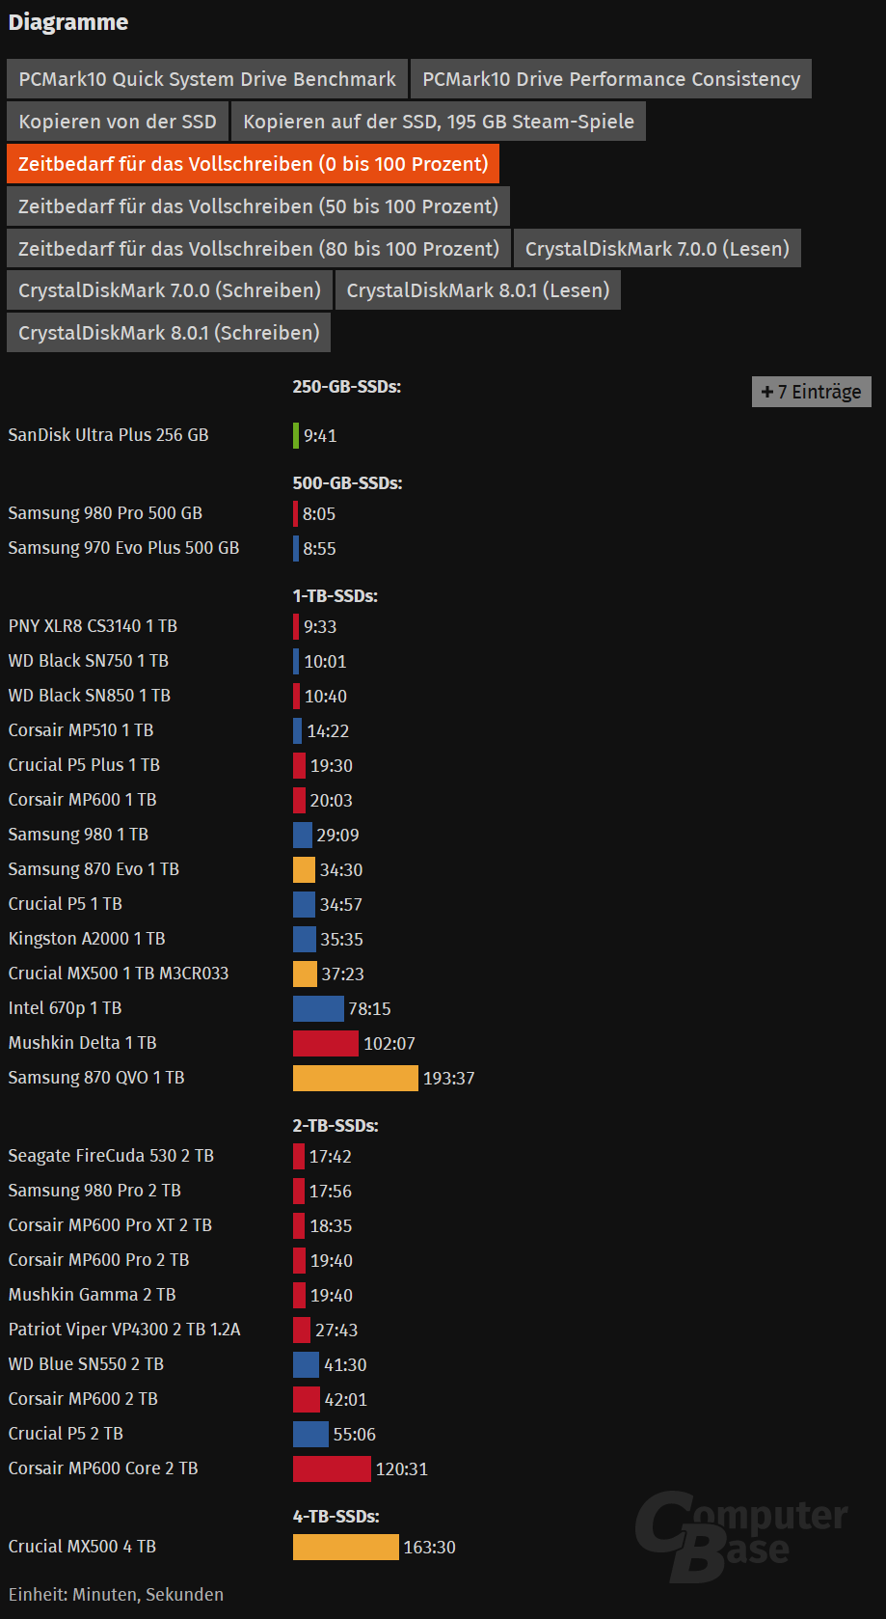Image resolution: width=886 pixels, height=1619 pixels.
Task: Click the red Corsair MP600 Core bar
Action: (332, 1468)
